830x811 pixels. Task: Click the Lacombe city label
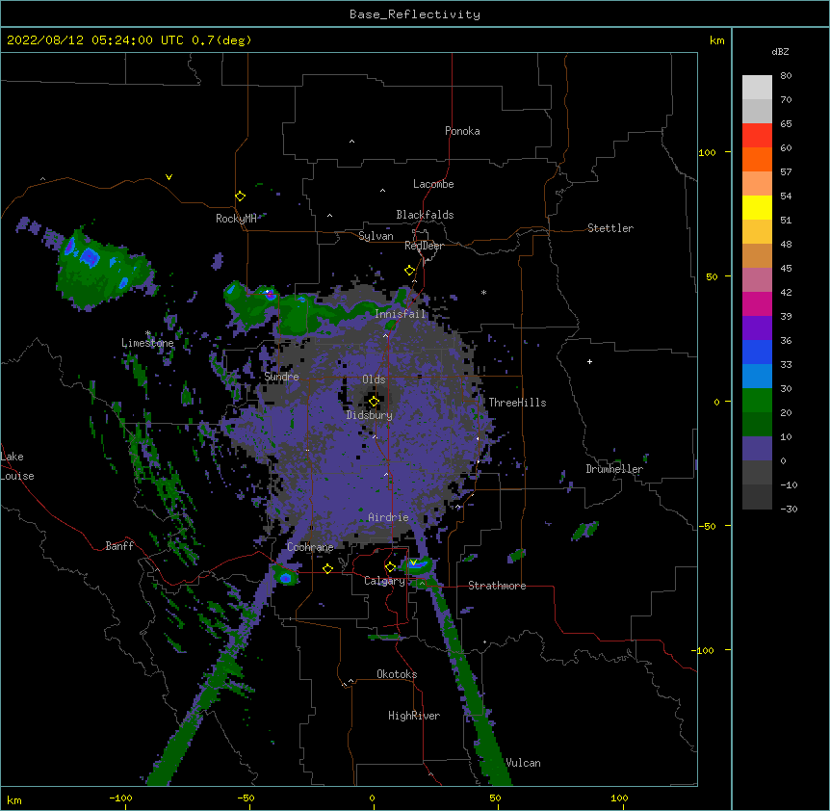click(x=433, y=184)
